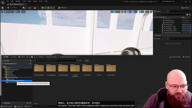Choose the rotate gizmo tool
Screen dimensions: 192x108
pos(117,12)
